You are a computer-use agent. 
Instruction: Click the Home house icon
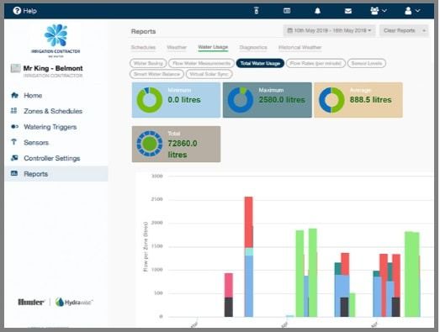[x=14, y=95]
